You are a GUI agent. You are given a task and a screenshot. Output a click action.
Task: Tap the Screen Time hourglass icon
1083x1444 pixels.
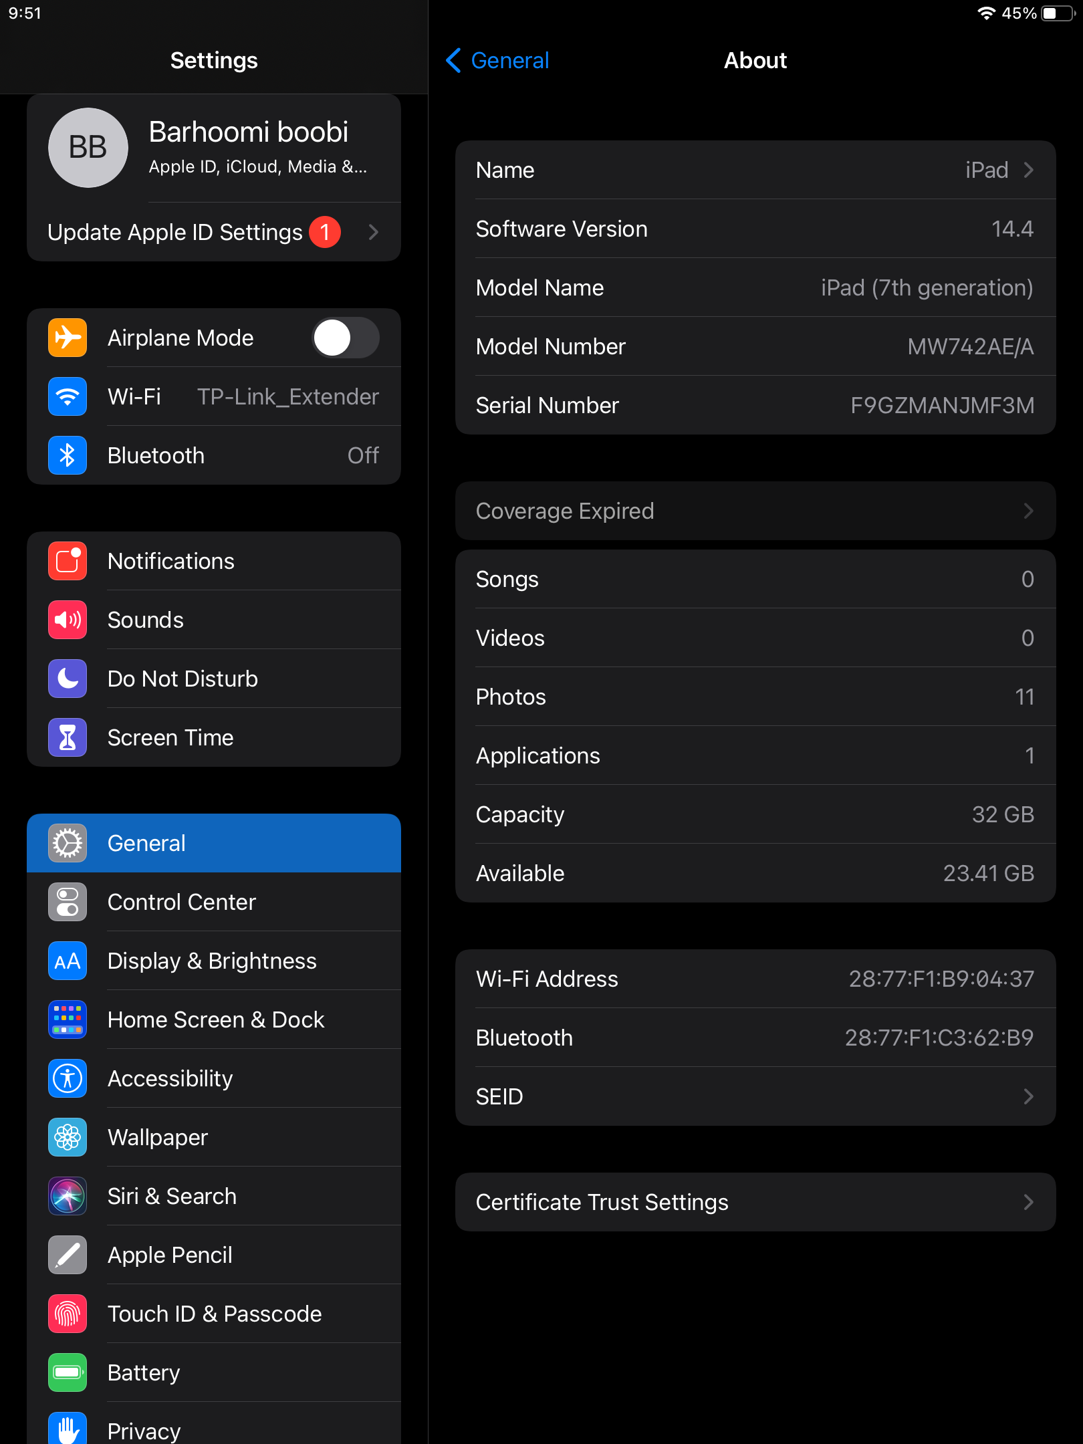click(x=68, y=737)
